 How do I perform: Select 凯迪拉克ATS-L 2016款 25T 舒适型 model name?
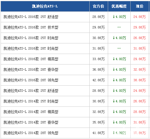[31, 17]
